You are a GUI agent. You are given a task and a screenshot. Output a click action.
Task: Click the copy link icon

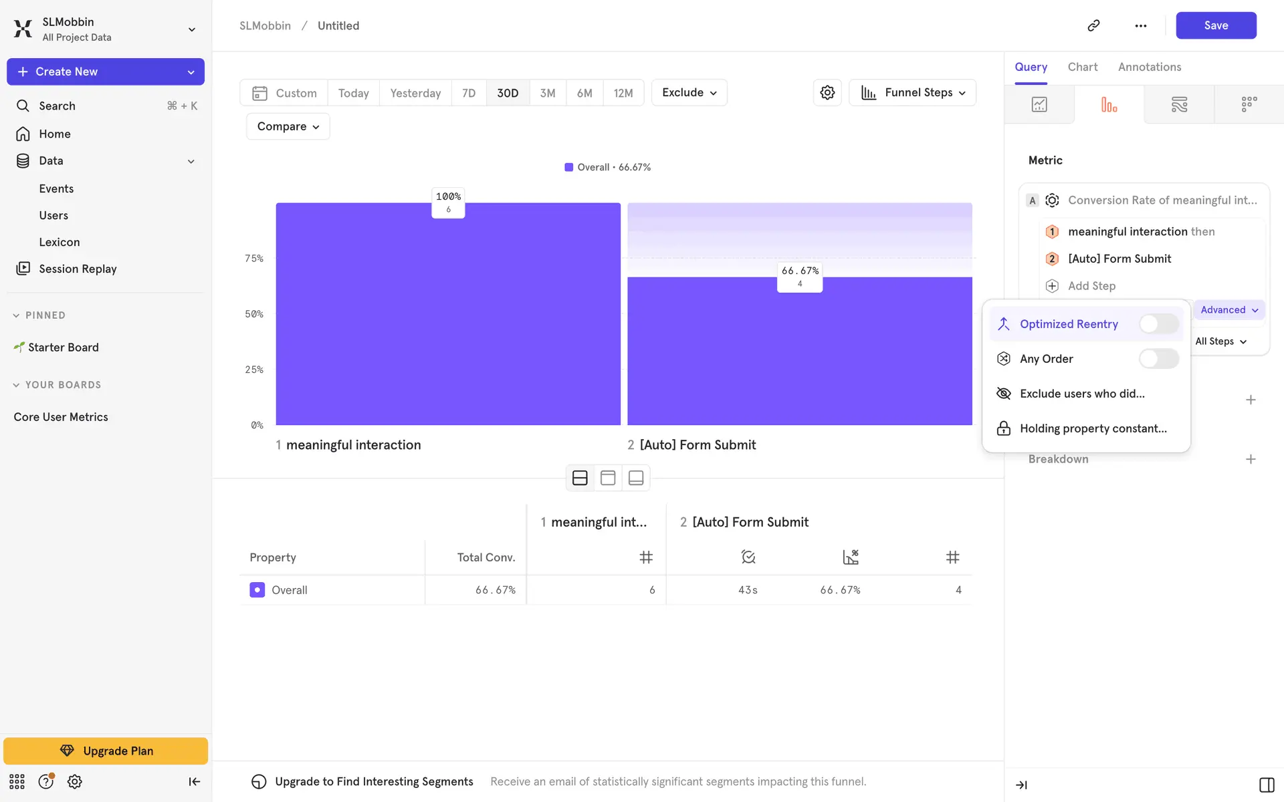[x=1093, y=25]
